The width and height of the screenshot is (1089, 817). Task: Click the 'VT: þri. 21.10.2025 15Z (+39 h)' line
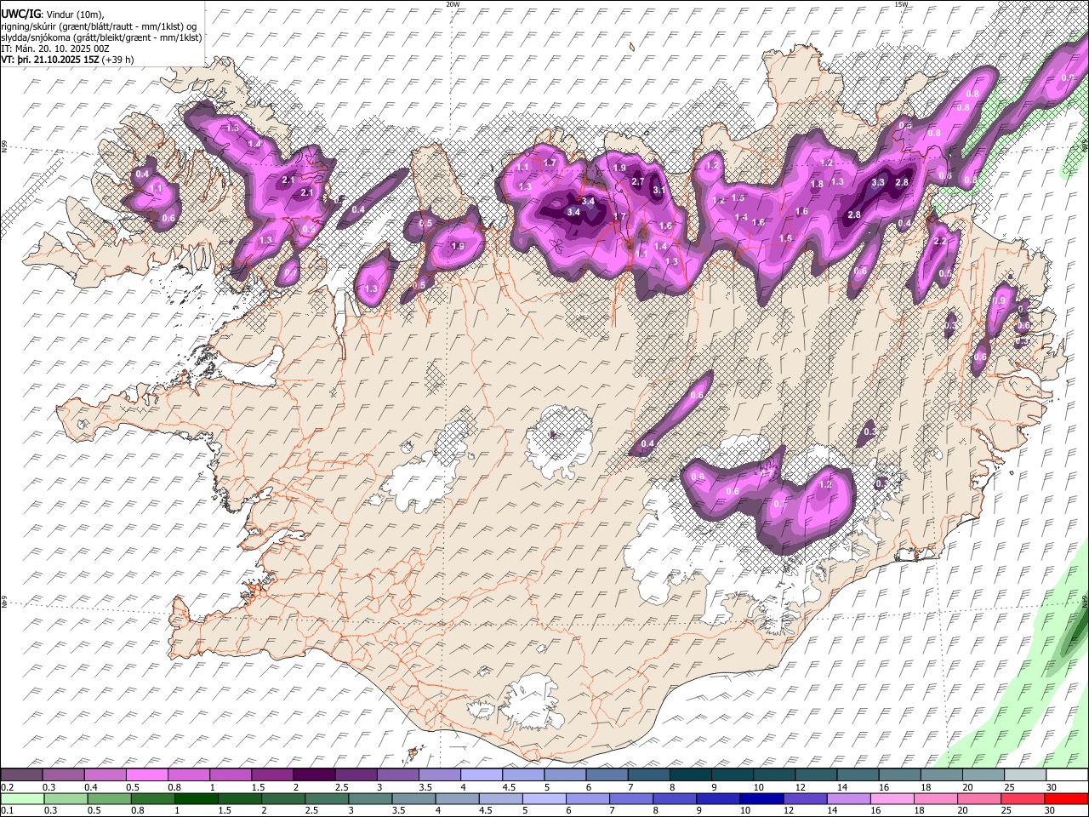(67, 60)
